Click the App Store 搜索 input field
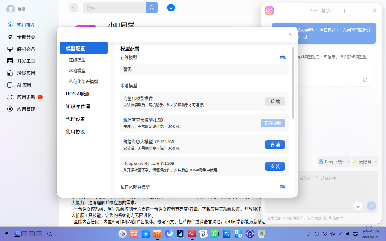The height and width of the screenshot is (241, 386). [114, 8]
